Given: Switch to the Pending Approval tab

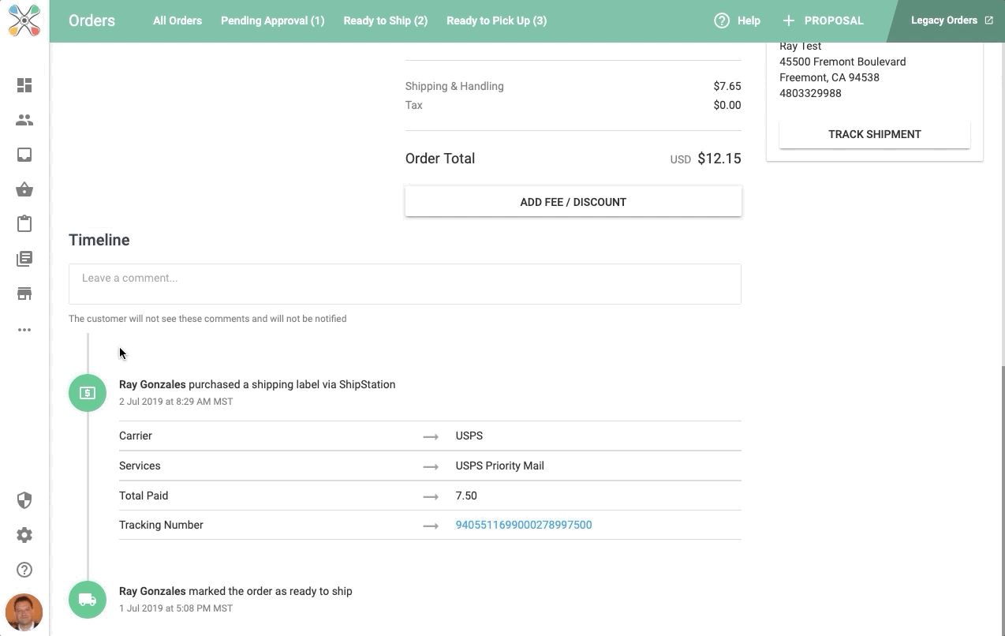Looking at the screenshot, I should (x=272, y=21).
